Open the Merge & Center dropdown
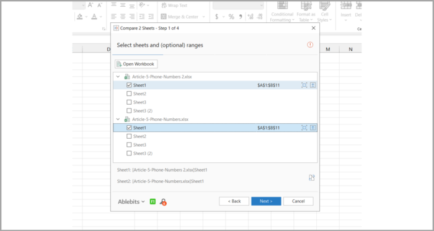434x231 pixels. click(x=204, y=17)
